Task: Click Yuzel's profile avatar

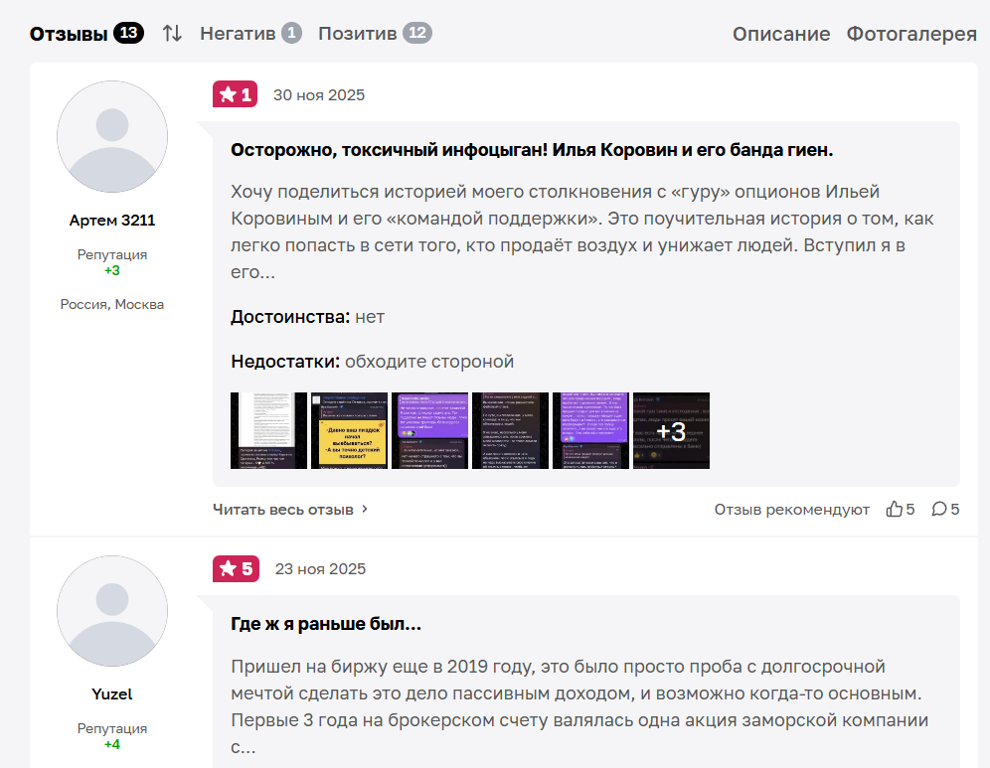Action: coord(112,611)
